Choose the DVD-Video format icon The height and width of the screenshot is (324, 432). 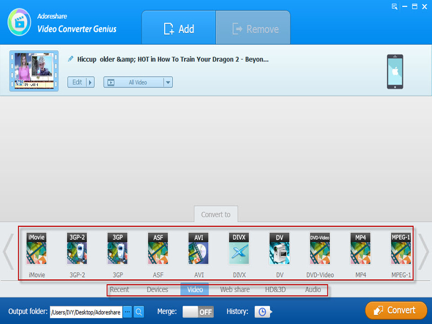coord(320,248)
